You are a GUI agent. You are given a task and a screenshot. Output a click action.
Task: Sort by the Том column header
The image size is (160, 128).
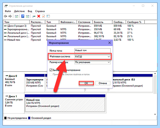(16, 22)
